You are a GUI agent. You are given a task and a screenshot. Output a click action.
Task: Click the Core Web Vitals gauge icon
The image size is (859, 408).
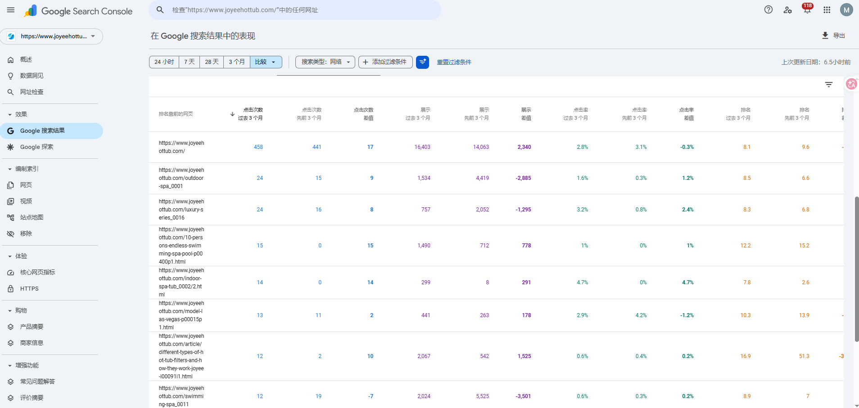coord(11,273)
